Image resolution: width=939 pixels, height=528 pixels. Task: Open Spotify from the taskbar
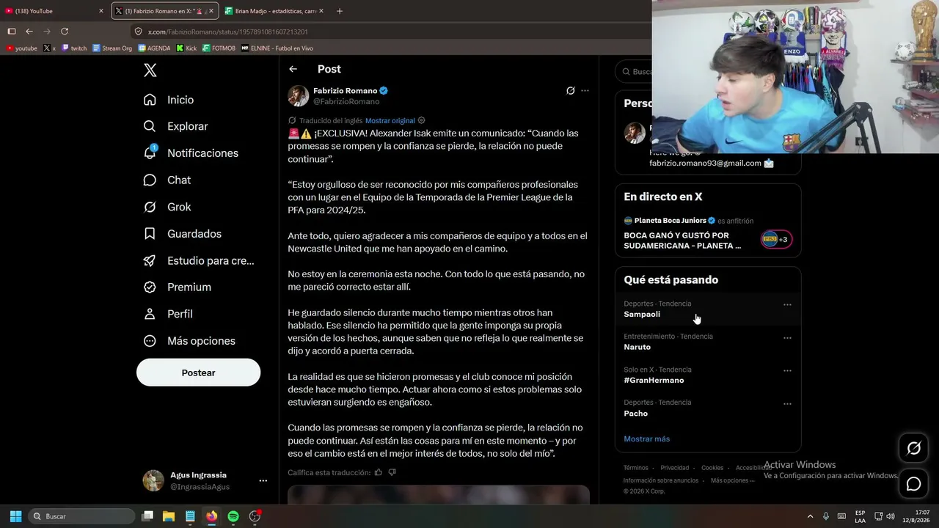[x=233, y=516]
